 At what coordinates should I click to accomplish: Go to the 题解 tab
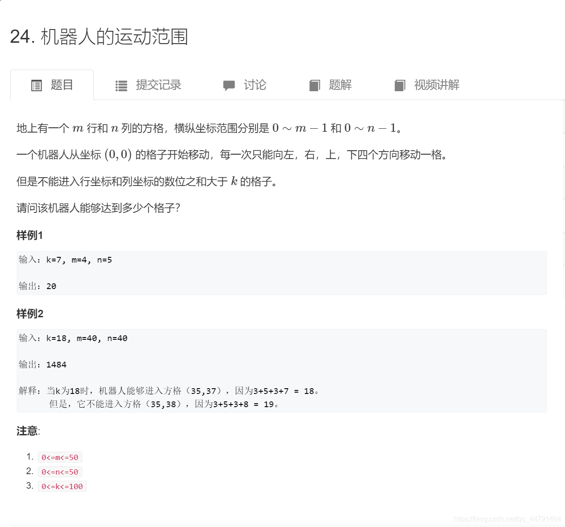330,85
